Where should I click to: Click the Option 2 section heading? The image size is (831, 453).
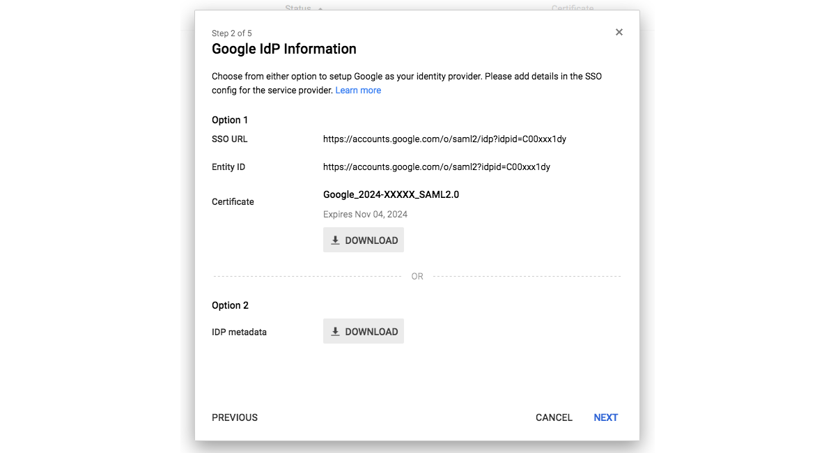[230, 305]
